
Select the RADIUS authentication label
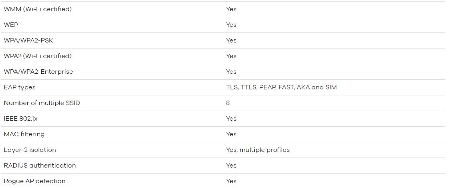click(x=40, y=166)
